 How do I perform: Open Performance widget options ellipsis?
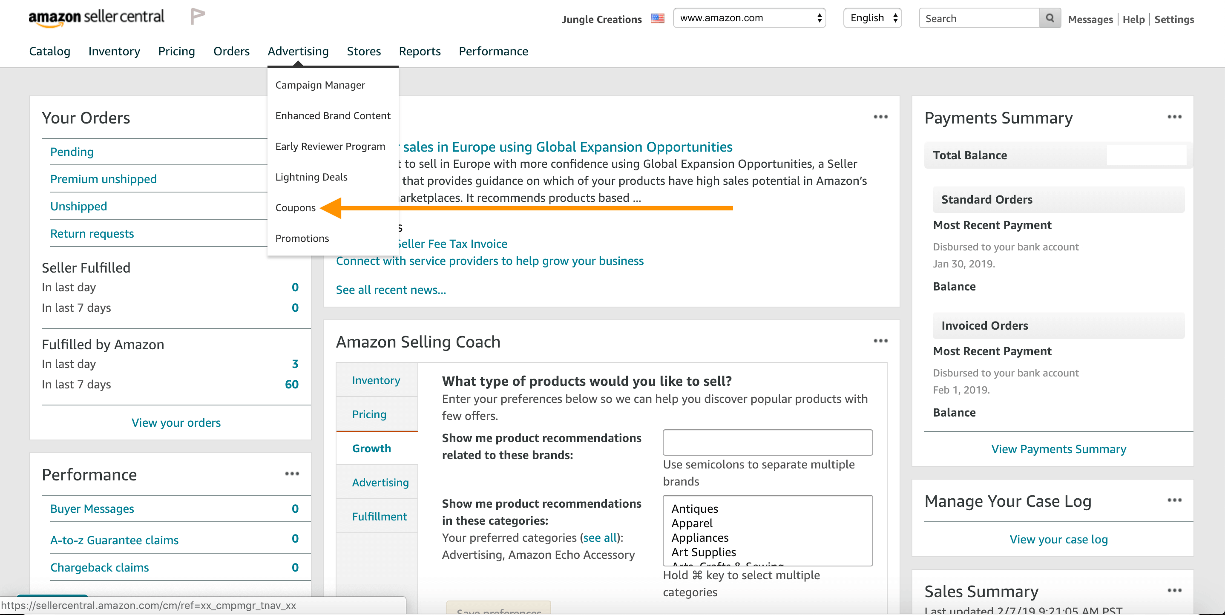pos(292,474)
